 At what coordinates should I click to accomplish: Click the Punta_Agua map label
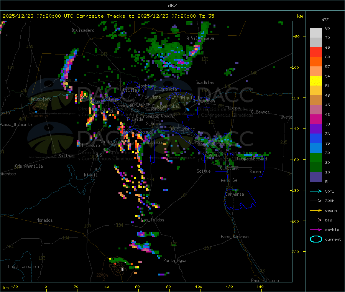click(x=175, y=261)
